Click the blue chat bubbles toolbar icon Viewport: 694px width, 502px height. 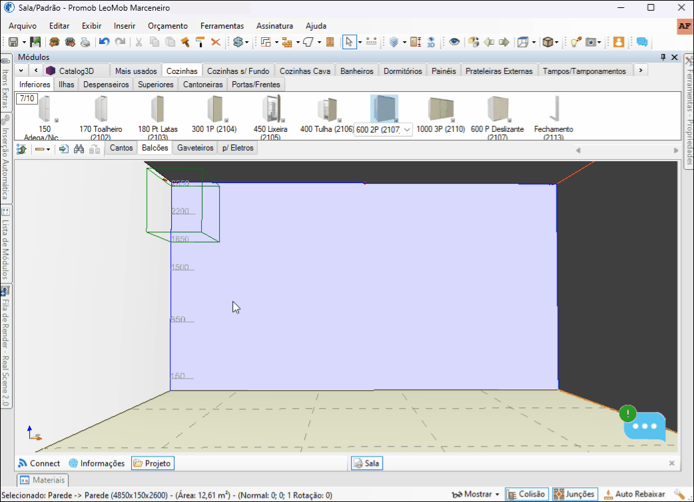coord(642,42)
